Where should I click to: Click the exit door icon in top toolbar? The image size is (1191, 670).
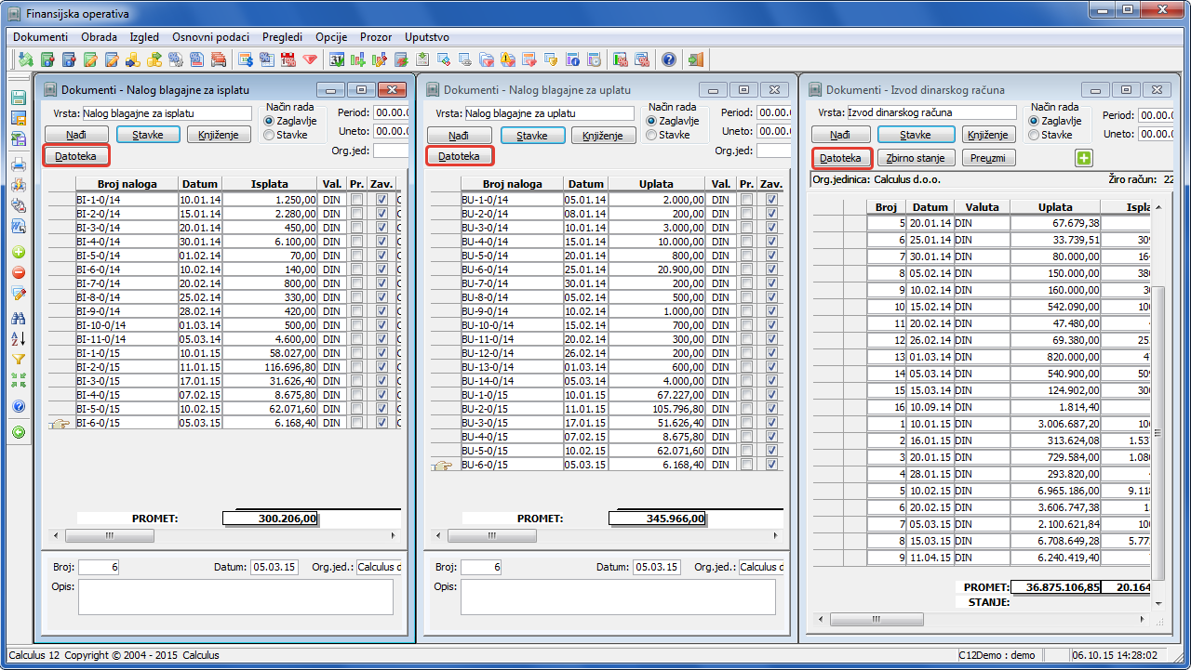(x=695, y=59)
